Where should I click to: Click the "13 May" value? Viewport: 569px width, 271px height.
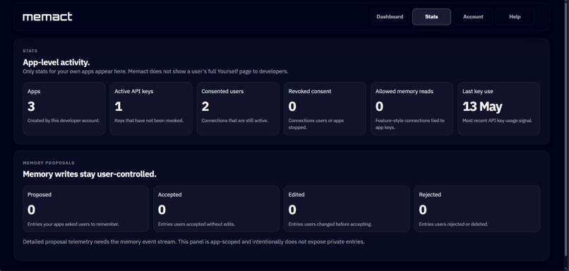482,107
